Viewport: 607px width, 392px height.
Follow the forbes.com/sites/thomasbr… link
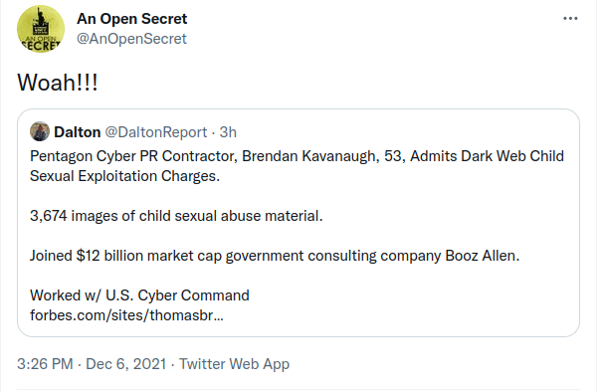pos(126,315)
